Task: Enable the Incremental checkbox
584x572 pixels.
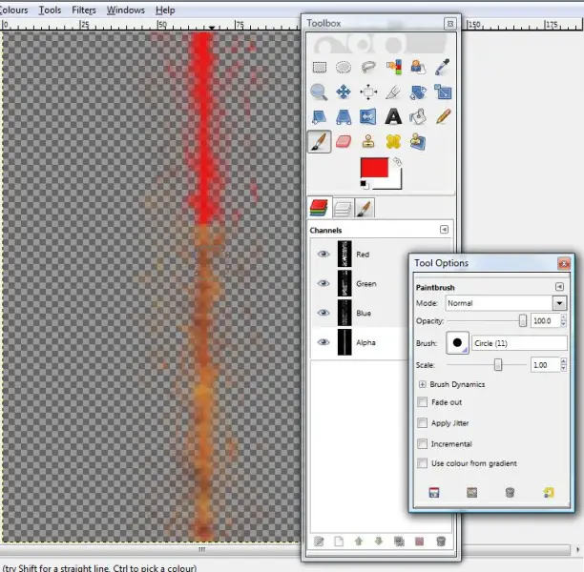Action: coord(423,443)
